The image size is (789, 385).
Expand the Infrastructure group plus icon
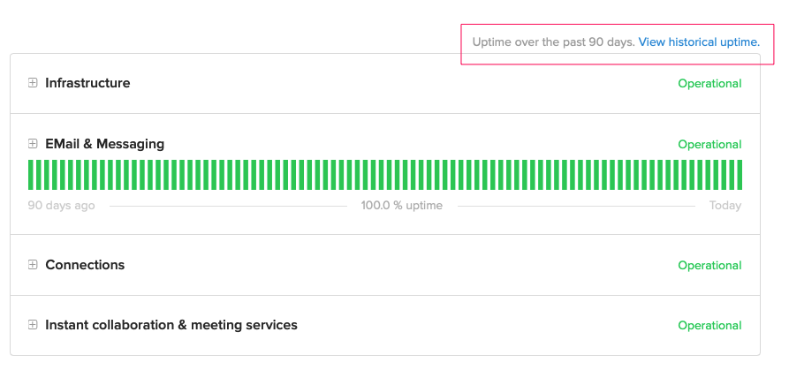[x=33, y=83]
